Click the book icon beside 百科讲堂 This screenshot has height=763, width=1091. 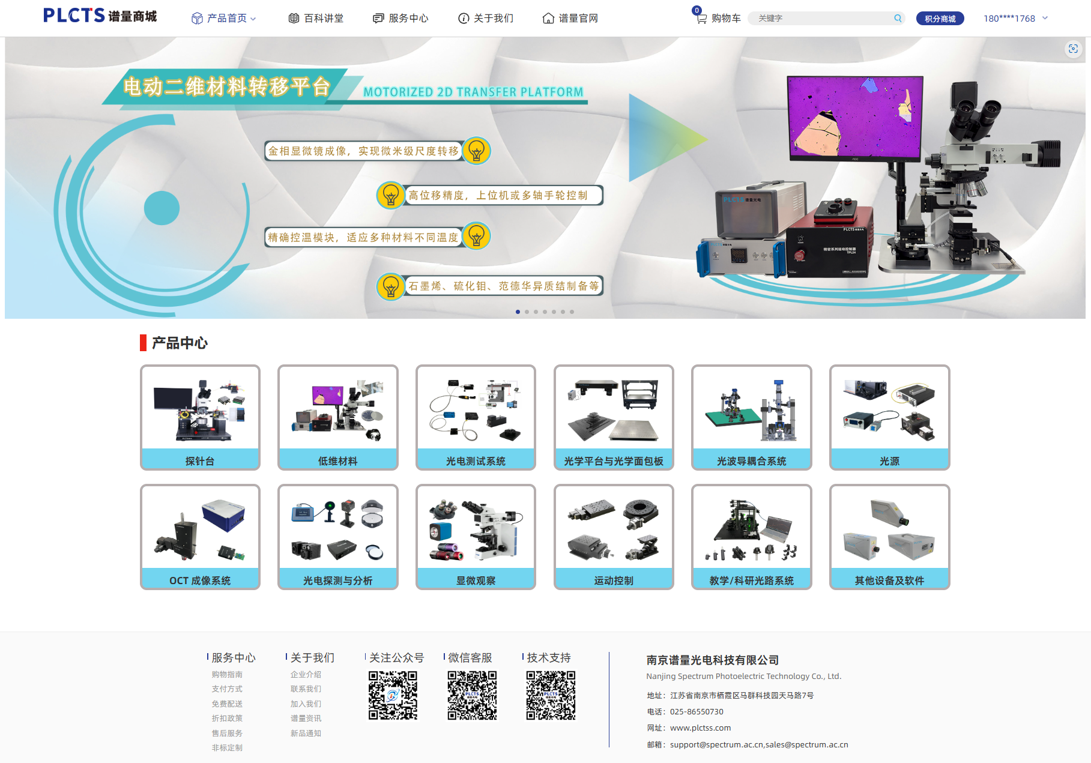tap(294, 18)
